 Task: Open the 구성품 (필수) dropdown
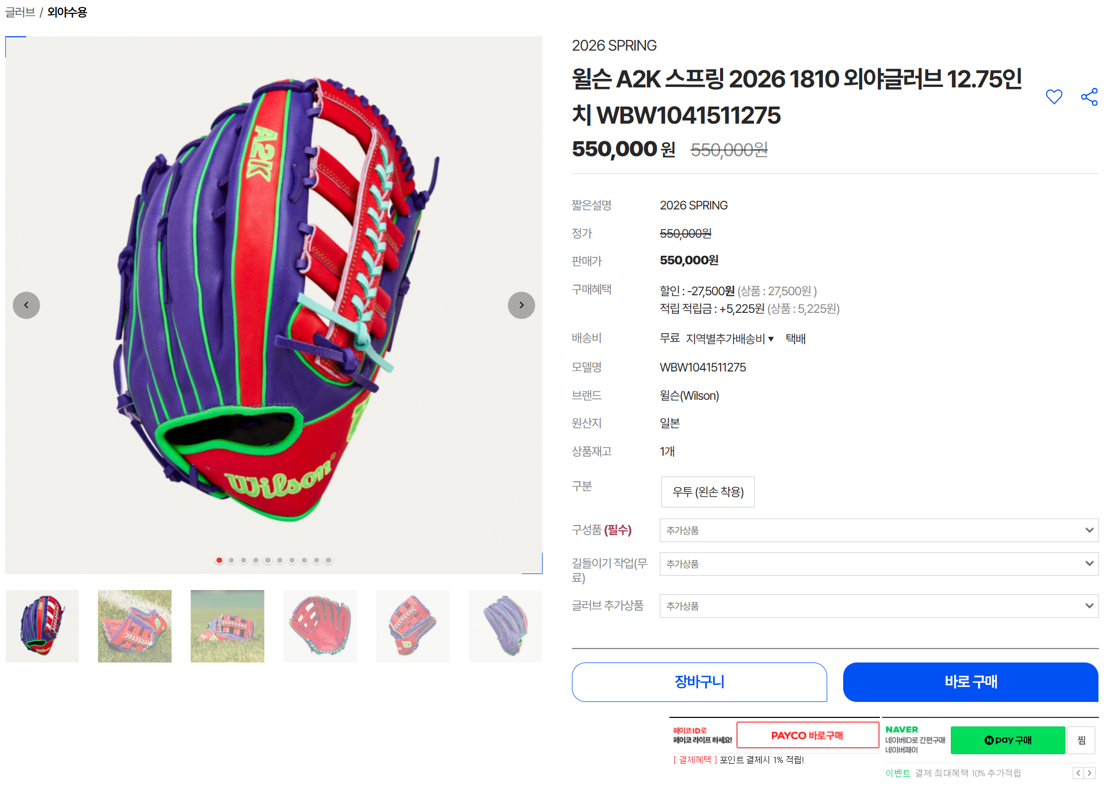(879, 530)
